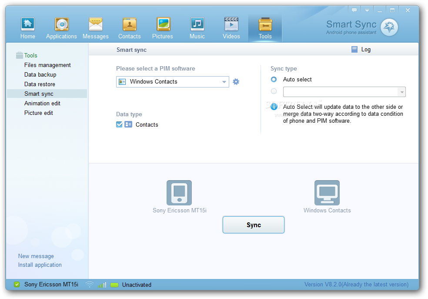Click the Smart sync panel header
428x299 pixels.
click(x=131, y=50)
